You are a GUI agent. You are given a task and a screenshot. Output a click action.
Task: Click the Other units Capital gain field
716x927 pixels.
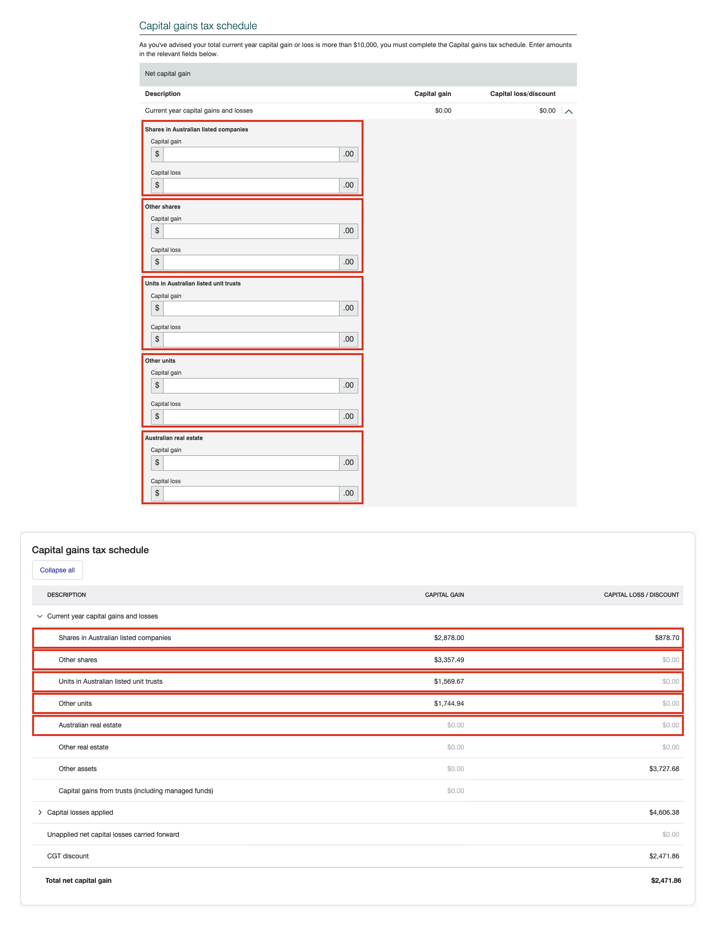pos(251,386)
